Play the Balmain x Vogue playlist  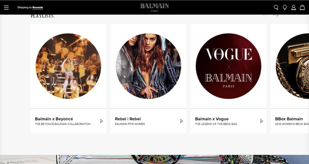click(x=261, y=121)
